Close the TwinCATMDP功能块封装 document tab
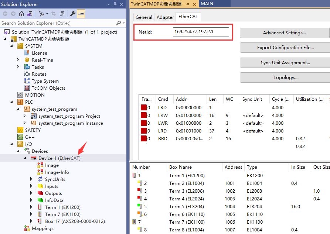 [x=194, y=4]
